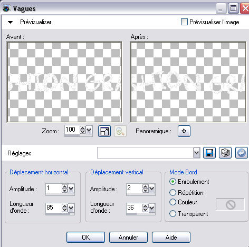Viewport: 249px width, 247px height.
Task: Click the disabled Couleur color swatch box
Action: [230, 204]
